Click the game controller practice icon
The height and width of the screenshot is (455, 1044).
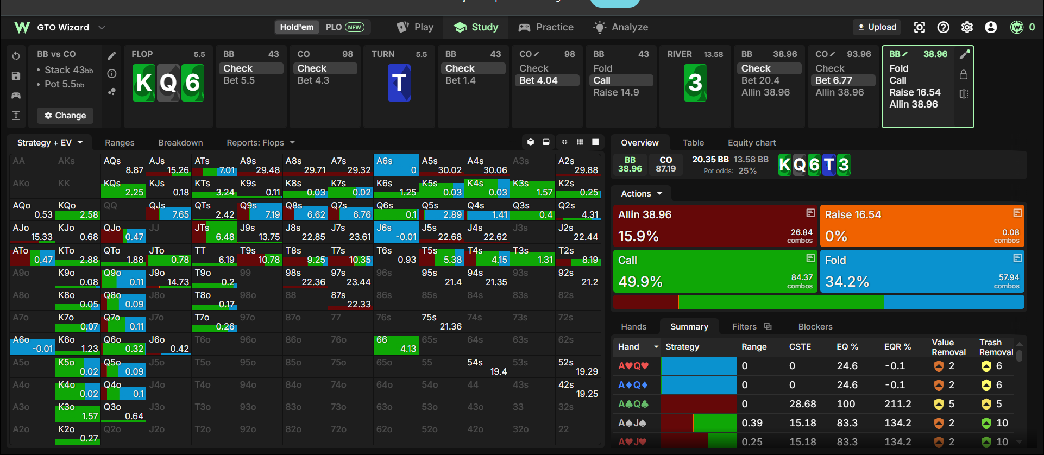16,96
